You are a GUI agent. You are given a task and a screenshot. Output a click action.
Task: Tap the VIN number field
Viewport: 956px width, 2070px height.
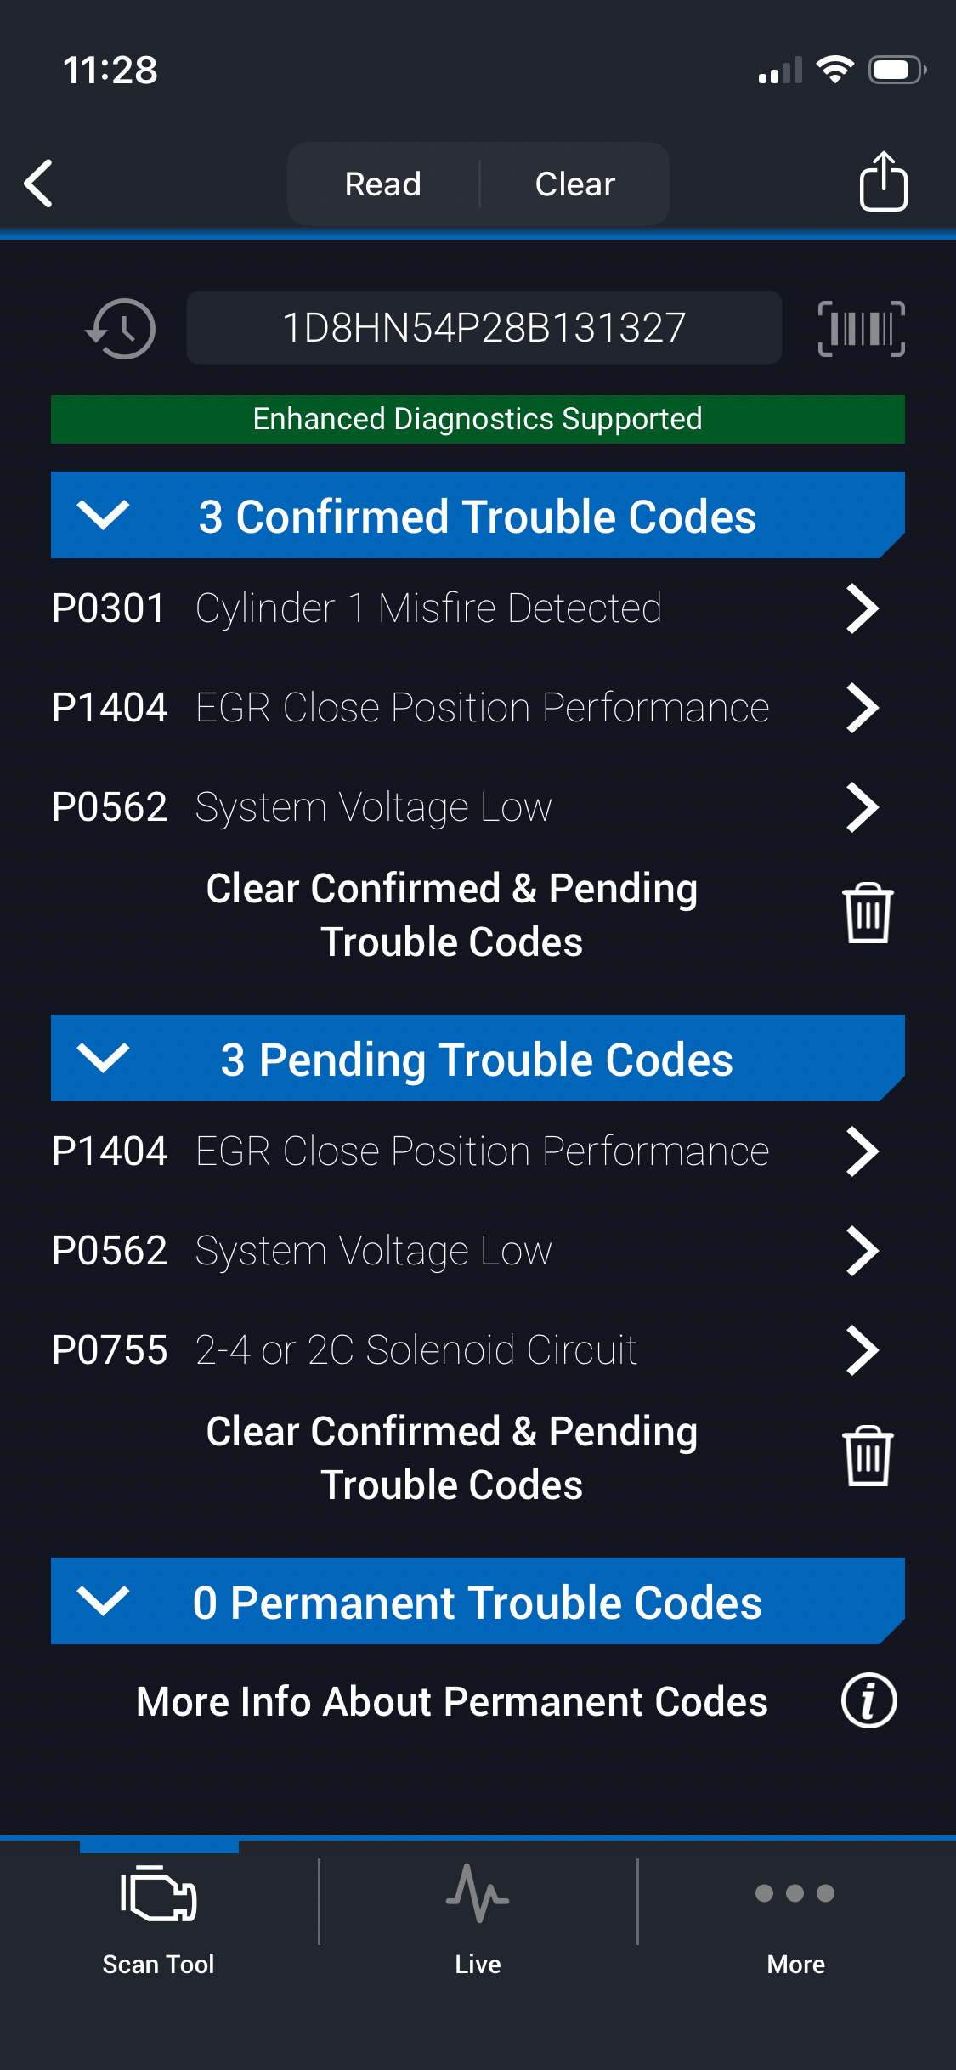[x=484, y=328]
